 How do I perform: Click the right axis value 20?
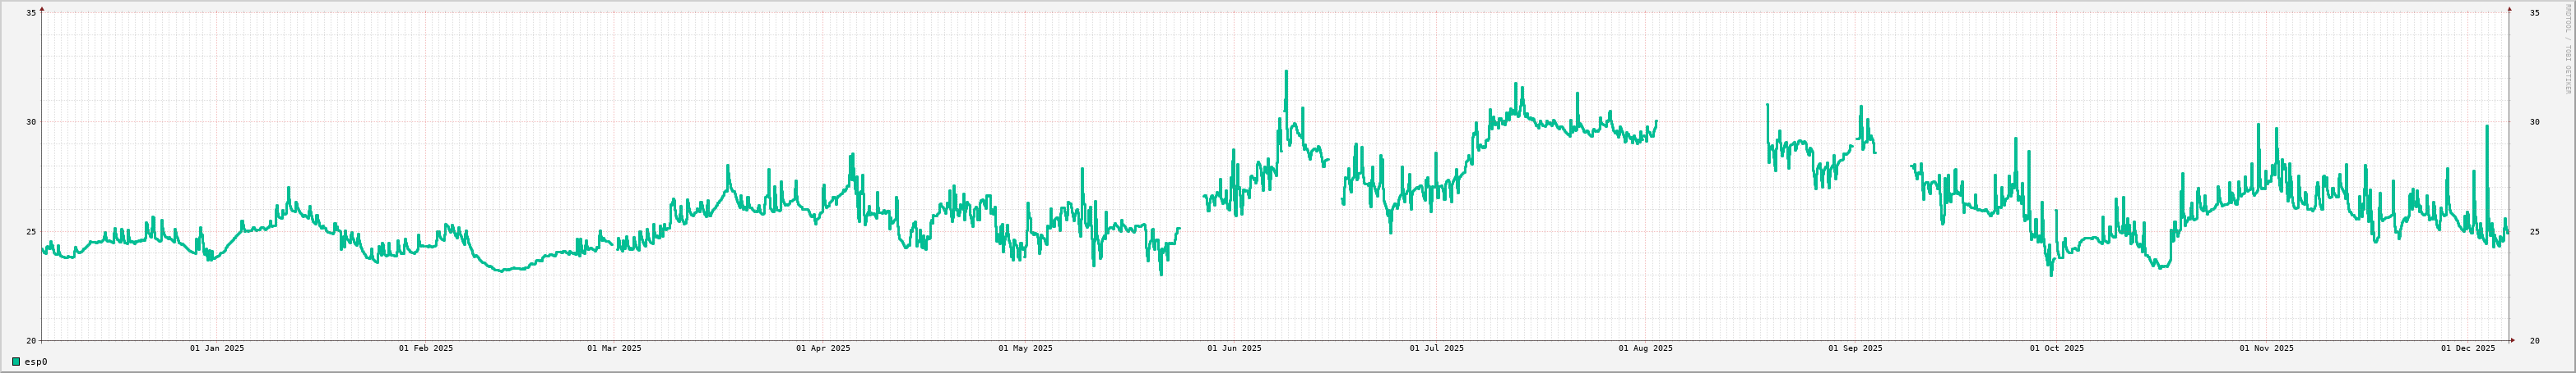click(2534, 341)
